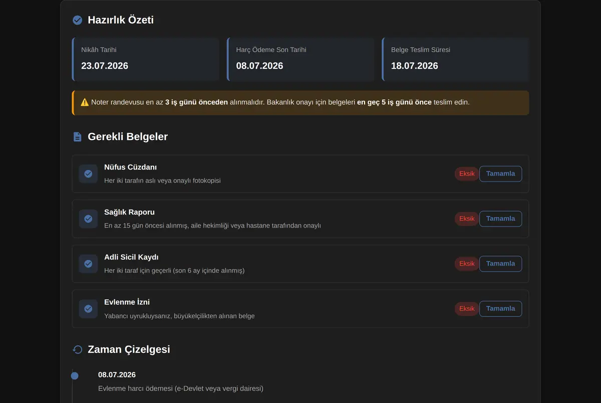Click the bold '3 iş günü önceden' text

(196, 102)
